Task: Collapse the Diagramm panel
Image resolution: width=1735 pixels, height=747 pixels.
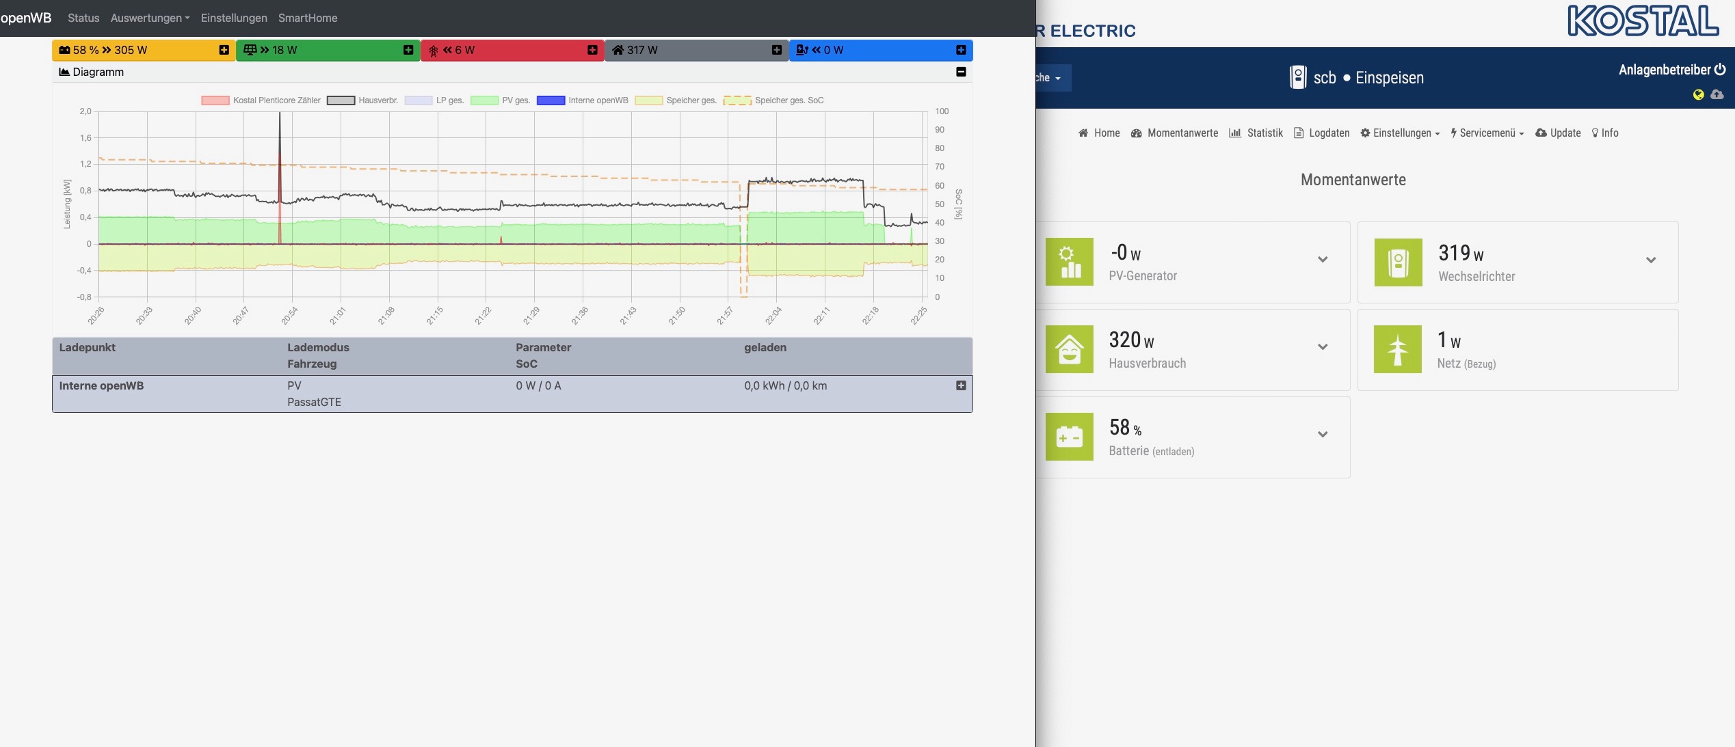Action: pos(961,72)
